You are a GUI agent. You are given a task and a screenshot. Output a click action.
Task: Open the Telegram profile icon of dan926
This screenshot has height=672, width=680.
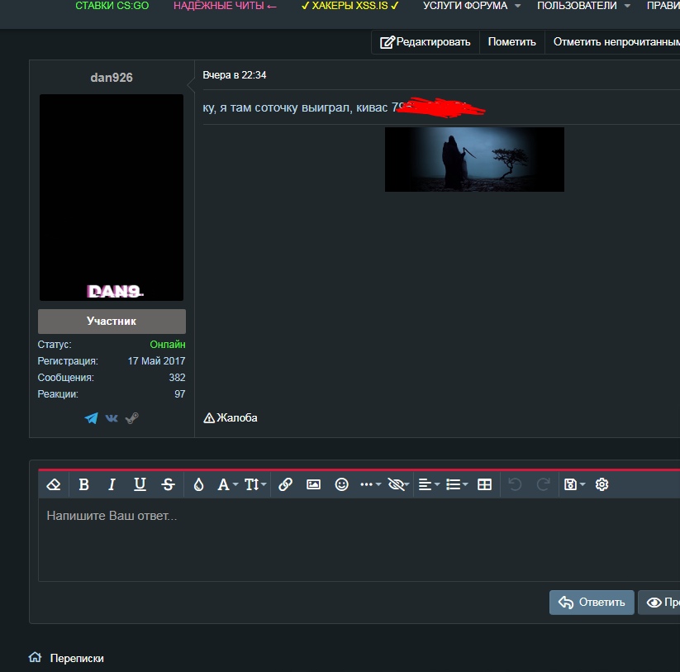click(x=91, y=418)
